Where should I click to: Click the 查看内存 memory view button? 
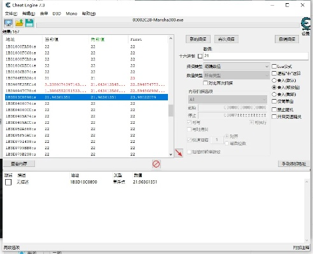click(19, 164)
